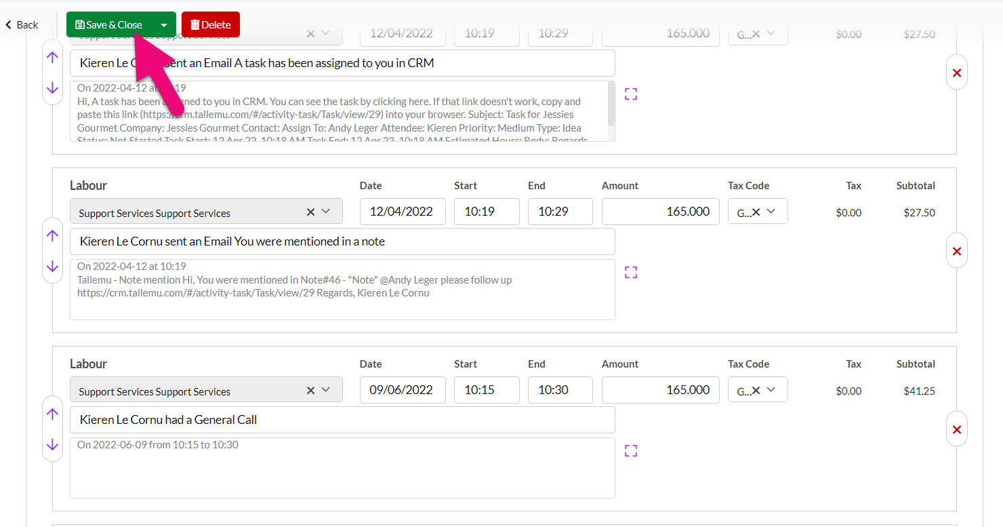Expand the CRM task email description box
Screen dimensions: 1003x527
pyautogui.click(x=631, y=94)
